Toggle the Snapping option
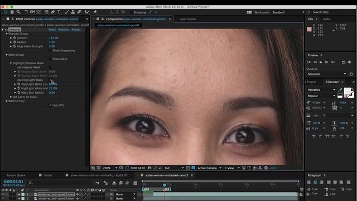 pyautogui.click(x=140, y=12)
